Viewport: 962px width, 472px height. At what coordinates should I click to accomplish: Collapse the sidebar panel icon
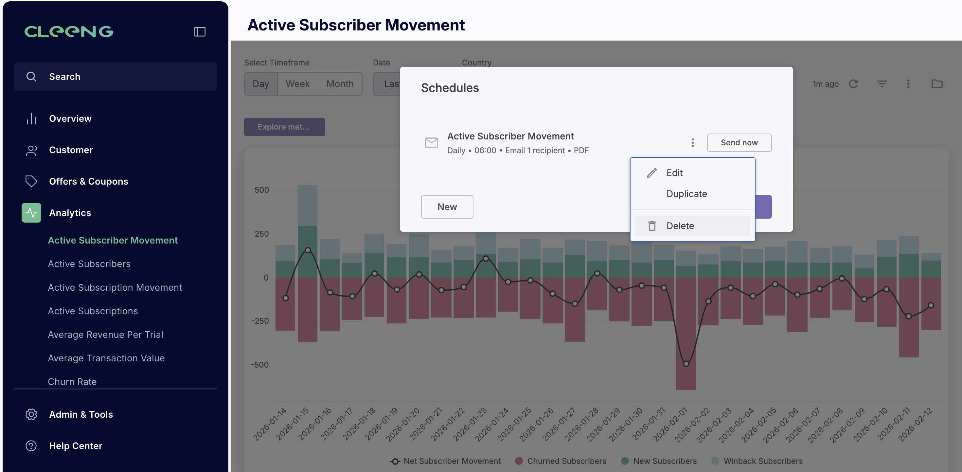(200, 32)
